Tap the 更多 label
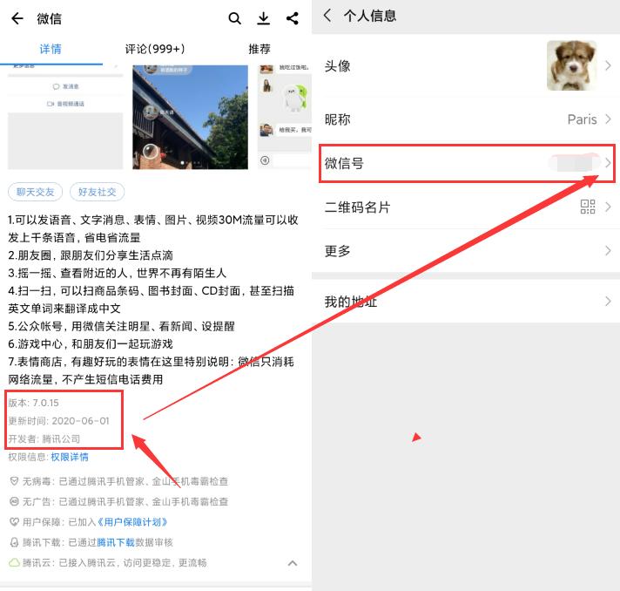 pos(337,251)
